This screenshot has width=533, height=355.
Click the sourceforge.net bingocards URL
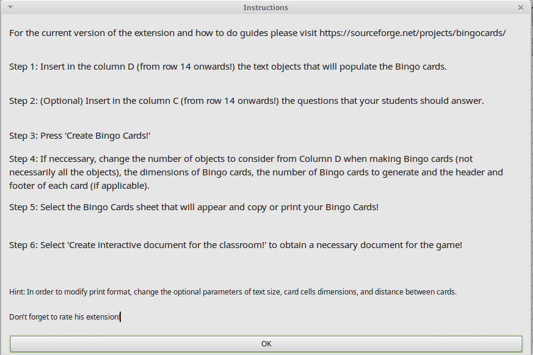412,33
